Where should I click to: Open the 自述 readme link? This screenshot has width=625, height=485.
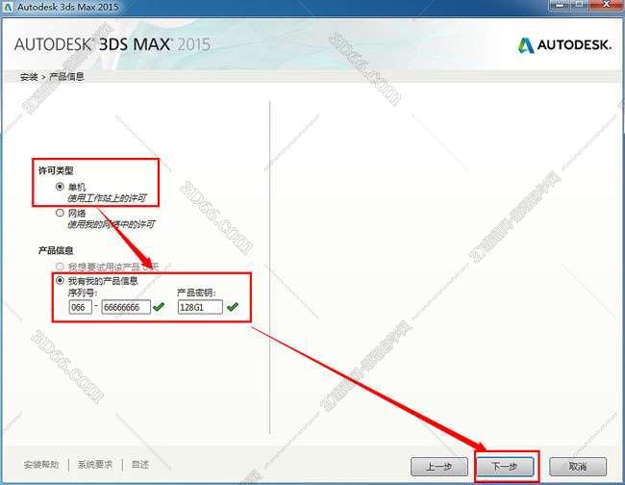[x=140, y=464]
